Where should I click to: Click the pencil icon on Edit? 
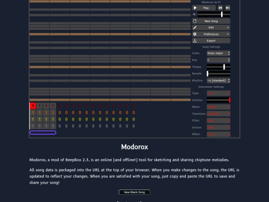(195, 27)
